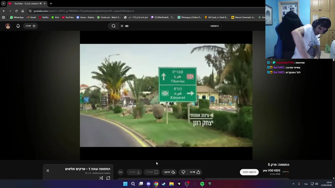This screenshot has width=335, height=188.
Task: Mute audio on the YouTube tab
Action: [40, 4]
